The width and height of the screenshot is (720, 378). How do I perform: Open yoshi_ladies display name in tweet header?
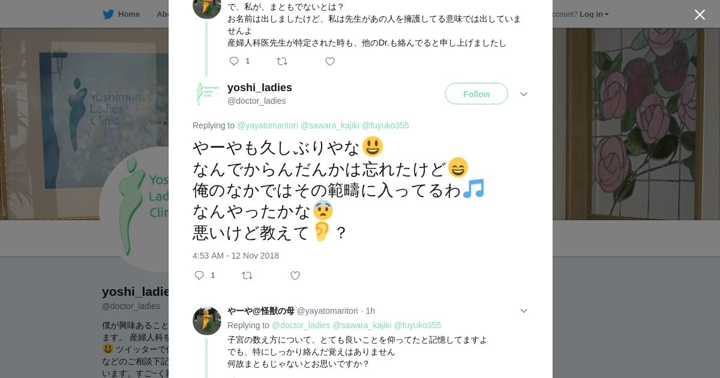point(260,88)
